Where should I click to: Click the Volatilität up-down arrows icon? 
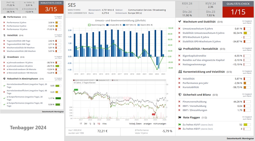[x=5, y=35]
